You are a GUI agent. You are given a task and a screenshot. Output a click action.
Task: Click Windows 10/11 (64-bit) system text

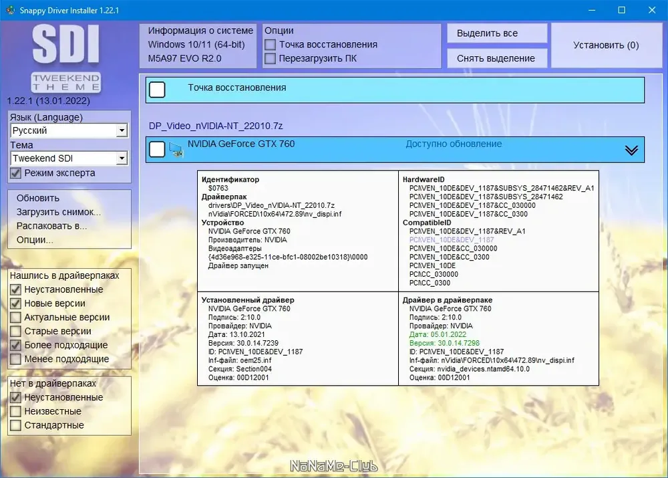point(196,44)
